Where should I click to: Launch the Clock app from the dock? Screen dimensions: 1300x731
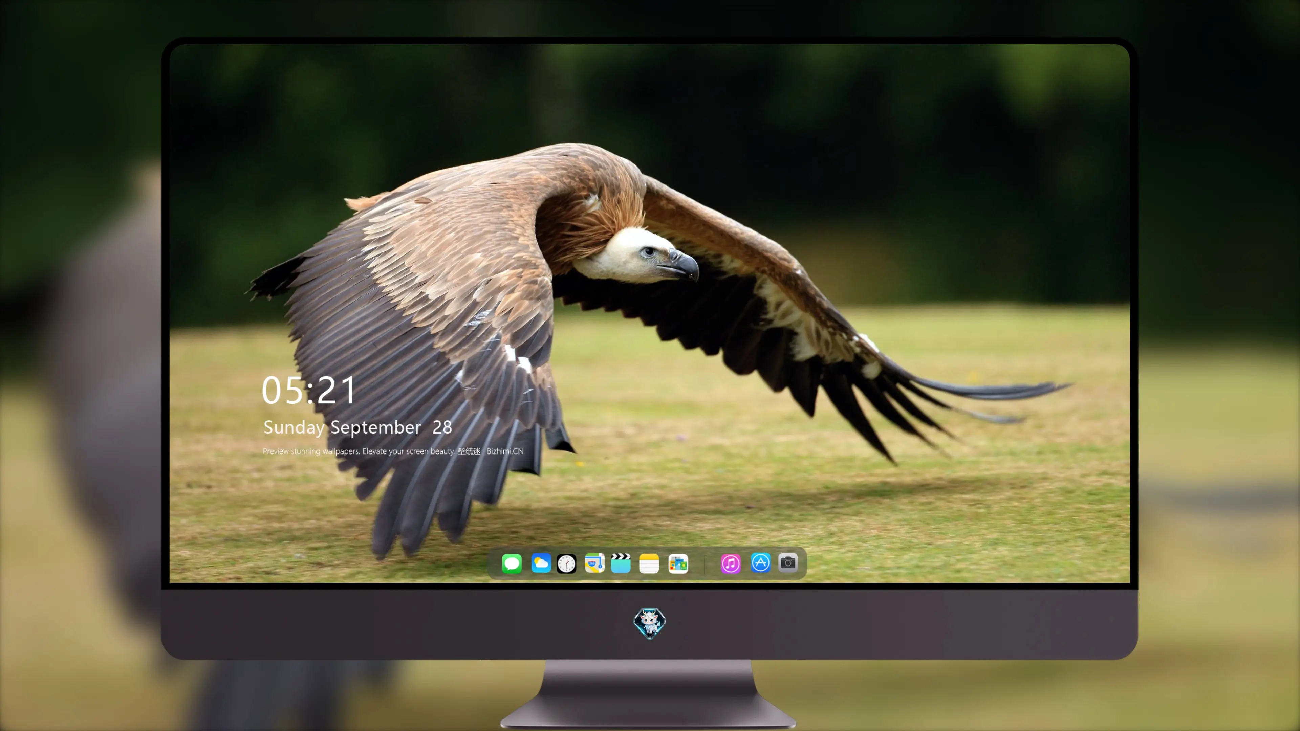(x=566, y=563)
